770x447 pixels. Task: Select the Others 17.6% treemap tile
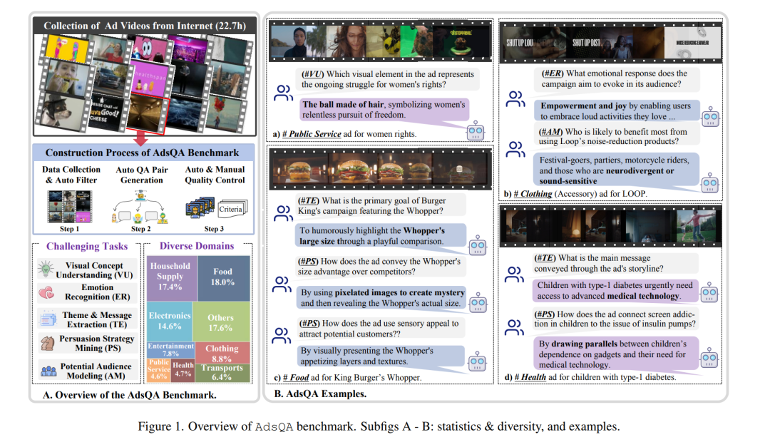pos(222,322)
